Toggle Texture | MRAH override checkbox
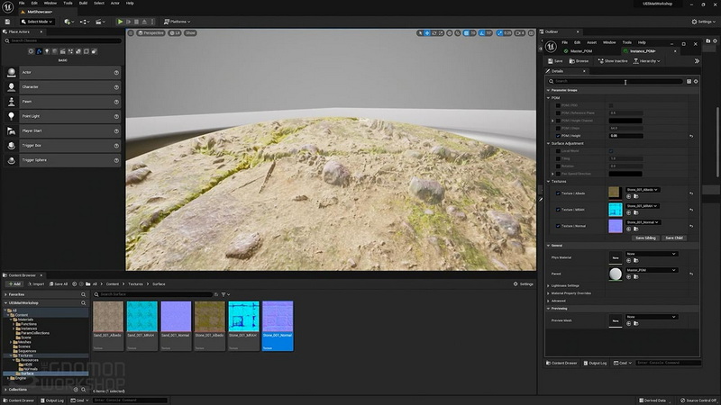Image resolution: width=721 pixels, height=405 pixels. pos(558,210)
